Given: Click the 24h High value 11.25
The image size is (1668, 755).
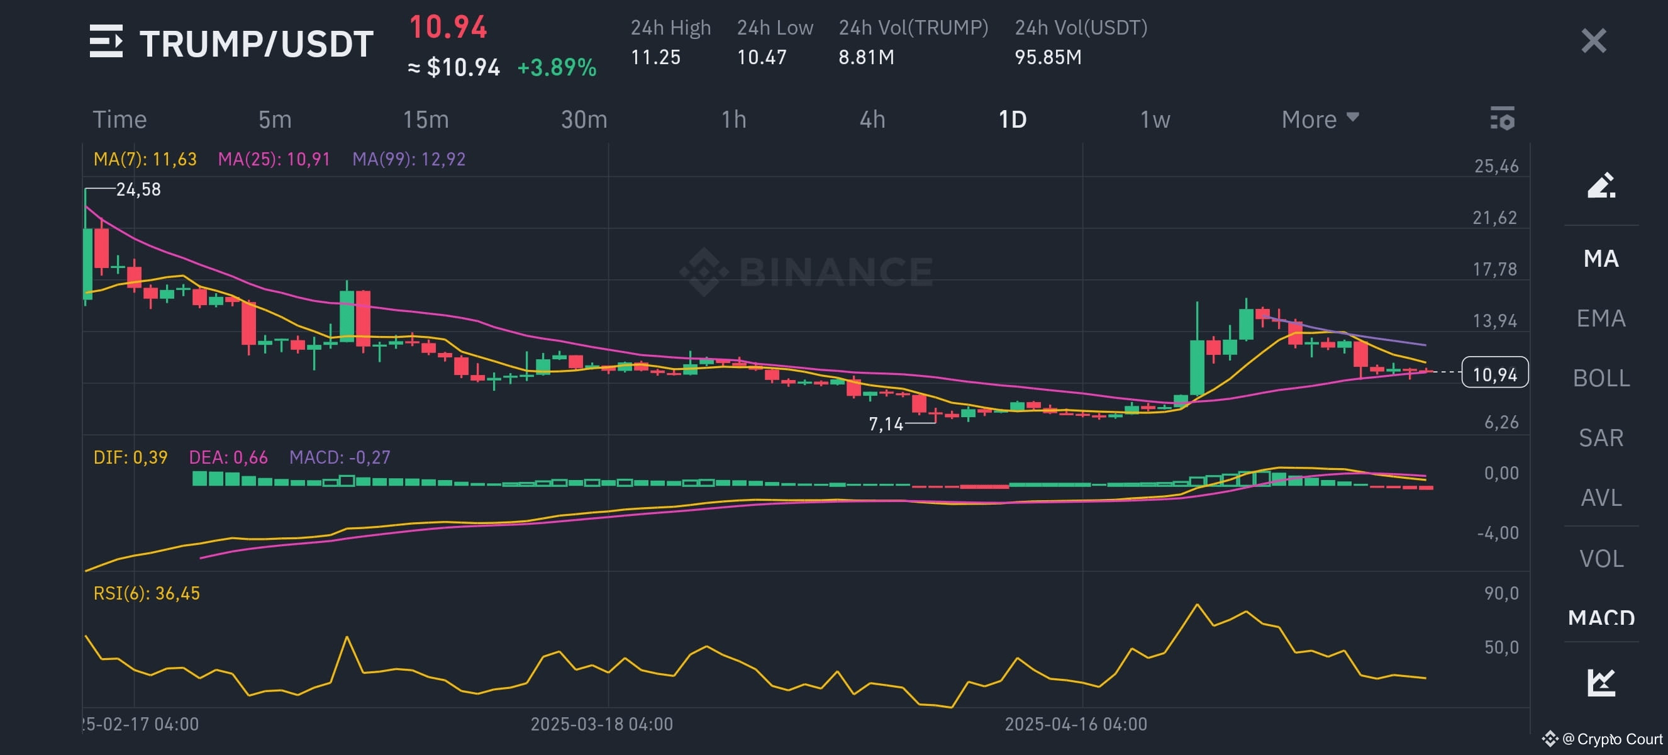Looking at the screenshot, I should point(655,57).
